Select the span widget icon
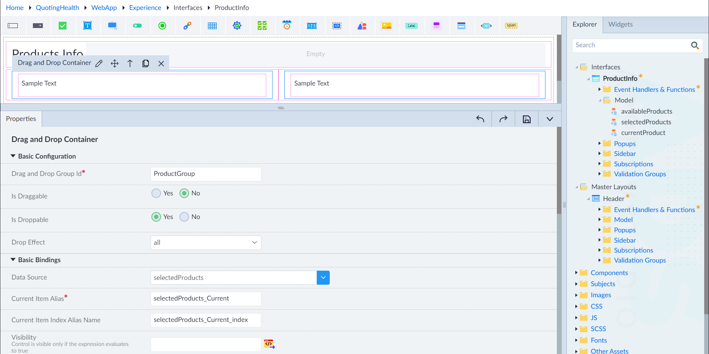Image resolution: width=709 pixels, height=354 pixels. click(511, 25)
